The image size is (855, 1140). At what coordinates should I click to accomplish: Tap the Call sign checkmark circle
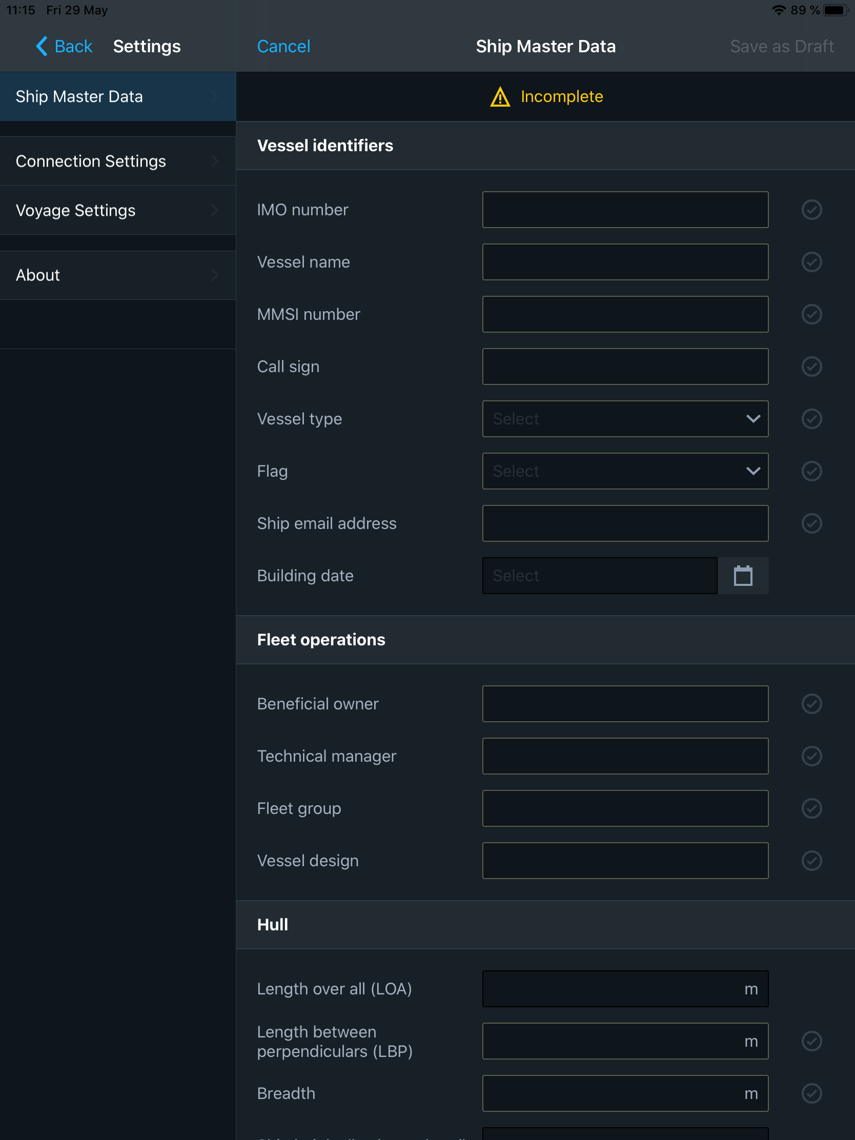[x=811, y=367]
